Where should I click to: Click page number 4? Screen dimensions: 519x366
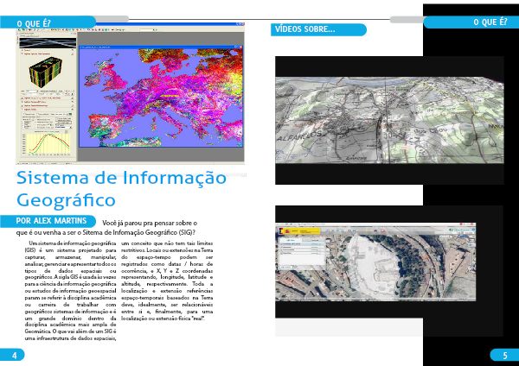point(14,356)
